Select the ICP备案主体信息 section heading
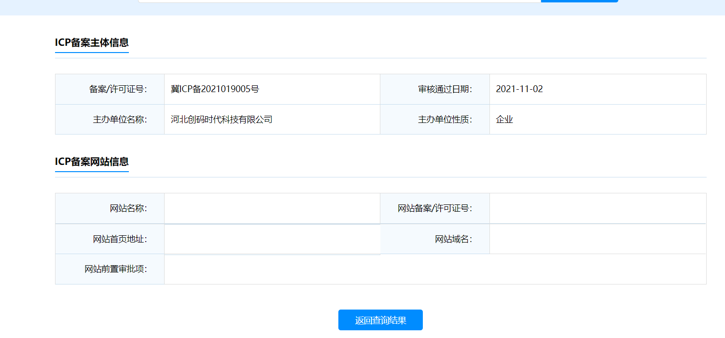This screenshot has height=338, width=725. (x=92, y=43)
